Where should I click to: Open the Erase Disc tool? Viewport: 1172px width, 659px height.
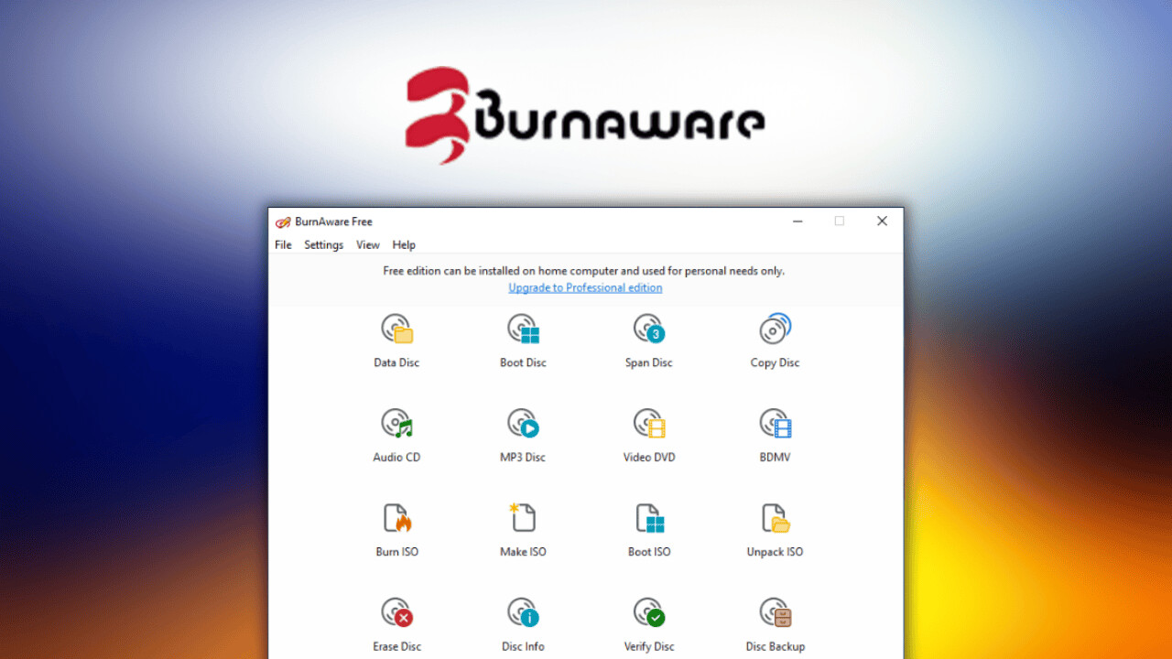click(396, 614)
